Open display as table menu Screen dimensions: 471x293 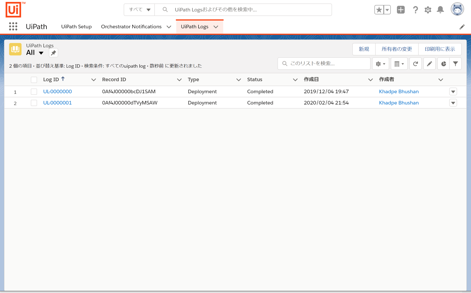[x=399, y=64]
